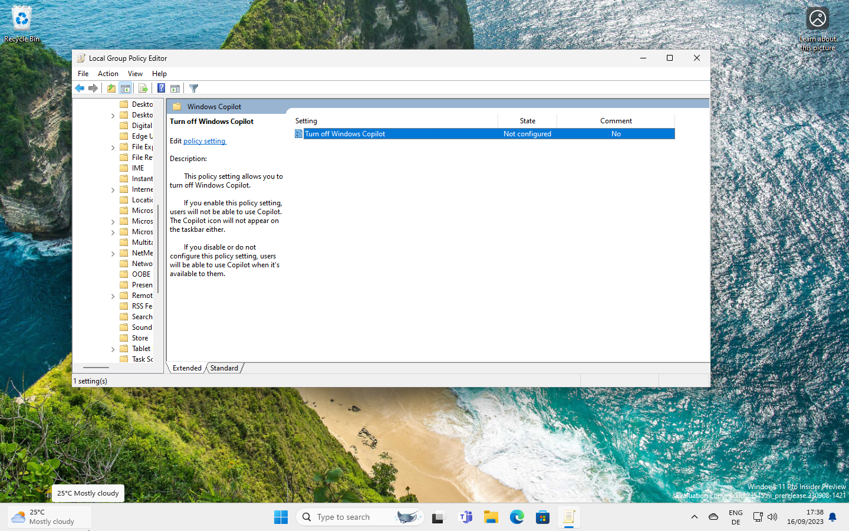The width and height of the screenshot is (849, 531).
Task: Click the Back navigation arrow
Action: coord(80,88)
